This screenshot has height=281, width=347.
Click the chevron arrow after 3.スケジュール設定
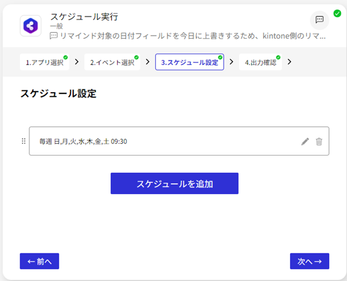[231, 62]
